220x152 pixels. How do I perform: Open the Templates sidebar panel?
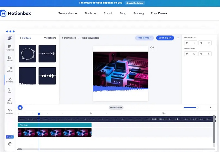pyautogui.click(x=10, y=48)
